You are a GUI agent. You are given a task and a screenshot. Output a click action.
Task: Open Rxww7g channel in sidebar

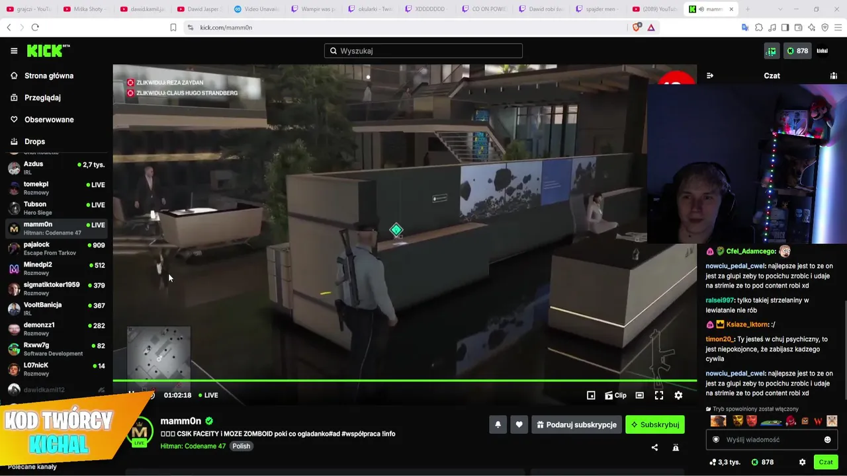pos(56,349)
